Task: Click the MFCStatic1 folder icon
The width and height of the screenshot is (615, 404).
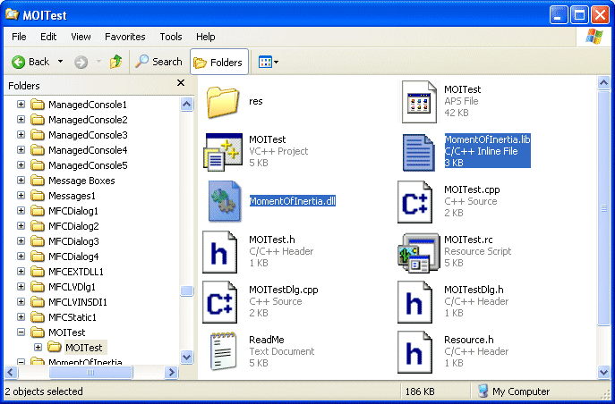Action: click(38, 317)
